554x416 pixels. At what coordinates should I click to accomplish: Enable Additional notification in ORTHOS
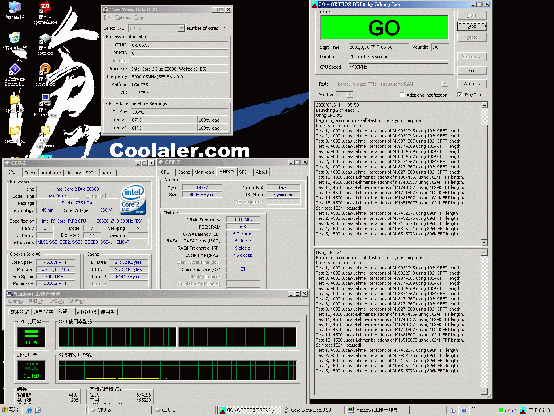402,95
